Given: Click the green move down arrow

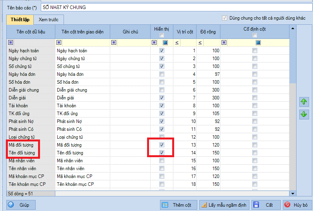Looking at the screenshot, I should [x=303, y=114].
